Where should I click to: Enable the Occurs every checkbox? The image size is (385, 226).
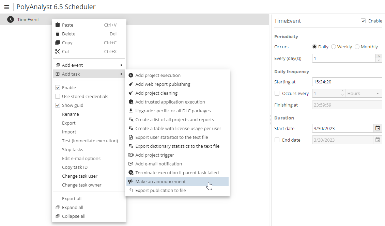point(277,93)
